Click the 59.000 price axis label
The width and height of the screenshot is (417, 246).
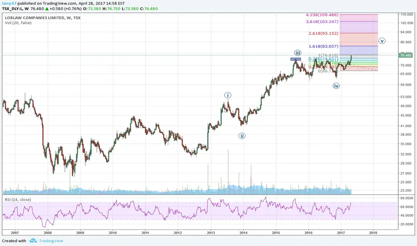pyautogui.click(x=406, y=85)
